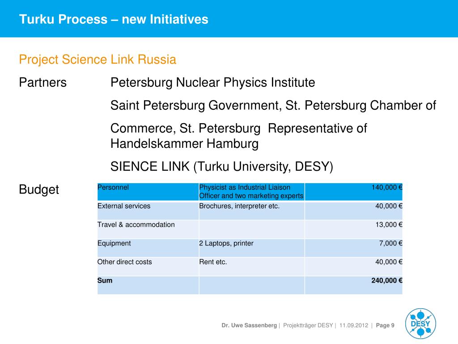Click the 'Saint Petersburg Government' line
458x344 pixels.
[x=273, y=106]
